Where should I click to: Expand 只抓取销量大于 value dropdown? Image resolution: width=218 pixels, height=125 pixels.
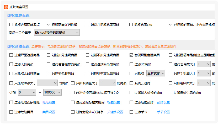[x=108, y=83]
